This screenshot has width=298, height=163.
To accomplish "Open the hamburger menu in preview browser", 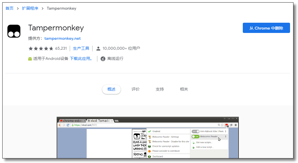I will point(236,125).
